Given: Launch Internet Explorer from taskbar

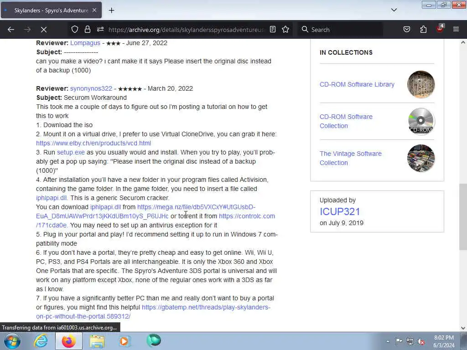Looking at the screenshot, I should [41, 341].
